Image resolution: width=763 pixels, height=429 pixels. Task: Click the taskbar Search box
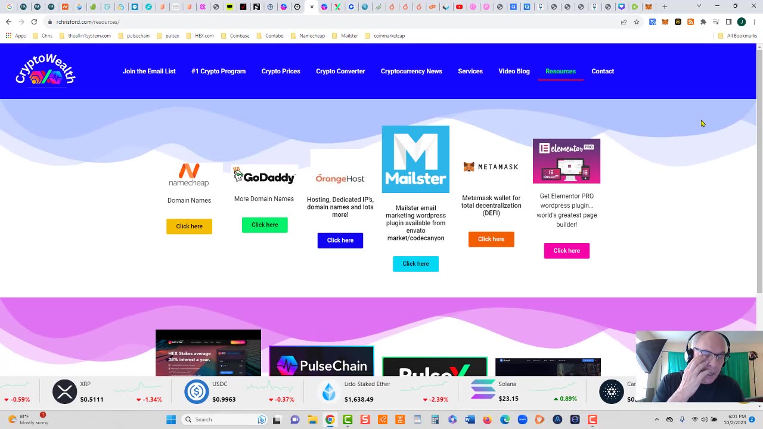coord(224,419)
